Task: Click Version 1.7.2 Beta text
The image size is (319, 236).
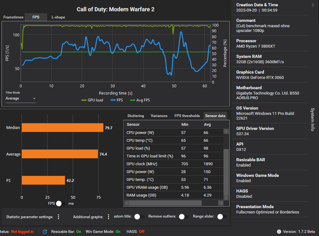Action: [x=299, y=232]
